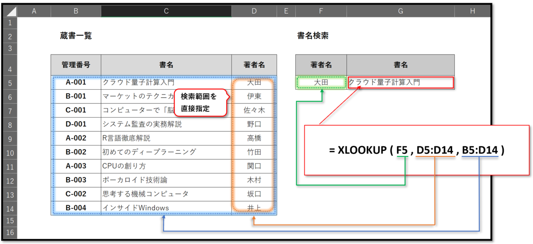The image size is (533, 244).
Task: Select cell C-001
Action: [x=76, y=110]
